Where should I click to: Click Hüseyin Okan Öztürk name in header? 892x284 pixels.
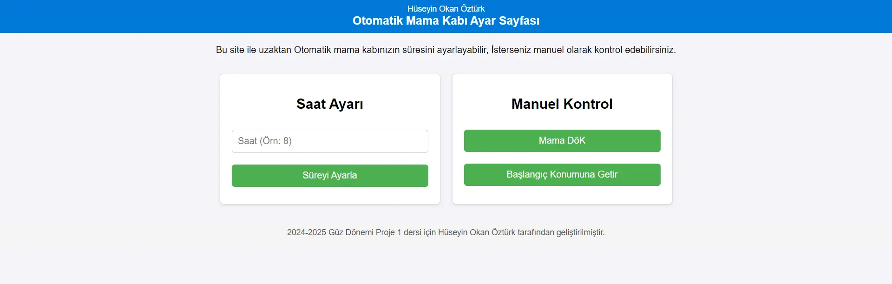[x=446, y=9]
